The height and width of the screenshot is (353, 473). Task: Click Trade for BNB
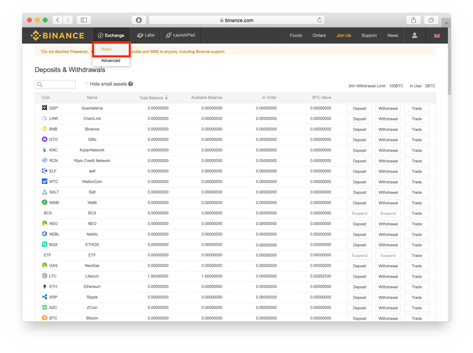pos(417,129)
